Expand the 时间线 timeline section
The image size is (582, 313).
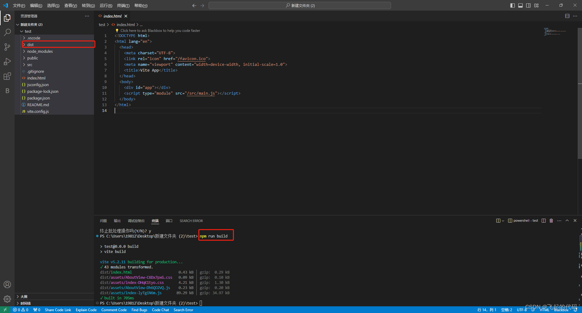[55, 303]
